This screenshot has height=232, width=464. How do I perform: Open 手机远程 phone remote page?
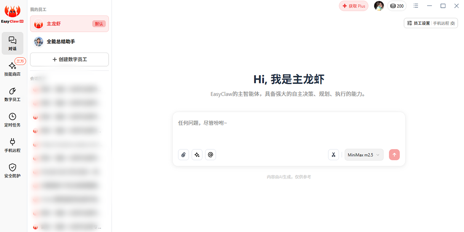12,145
